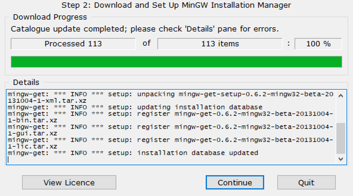
Task: Click scrollbar track above the thumb
Action: pos(340,112)
